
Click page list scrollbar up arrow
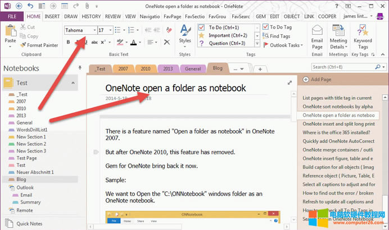(x=385, y=97)
